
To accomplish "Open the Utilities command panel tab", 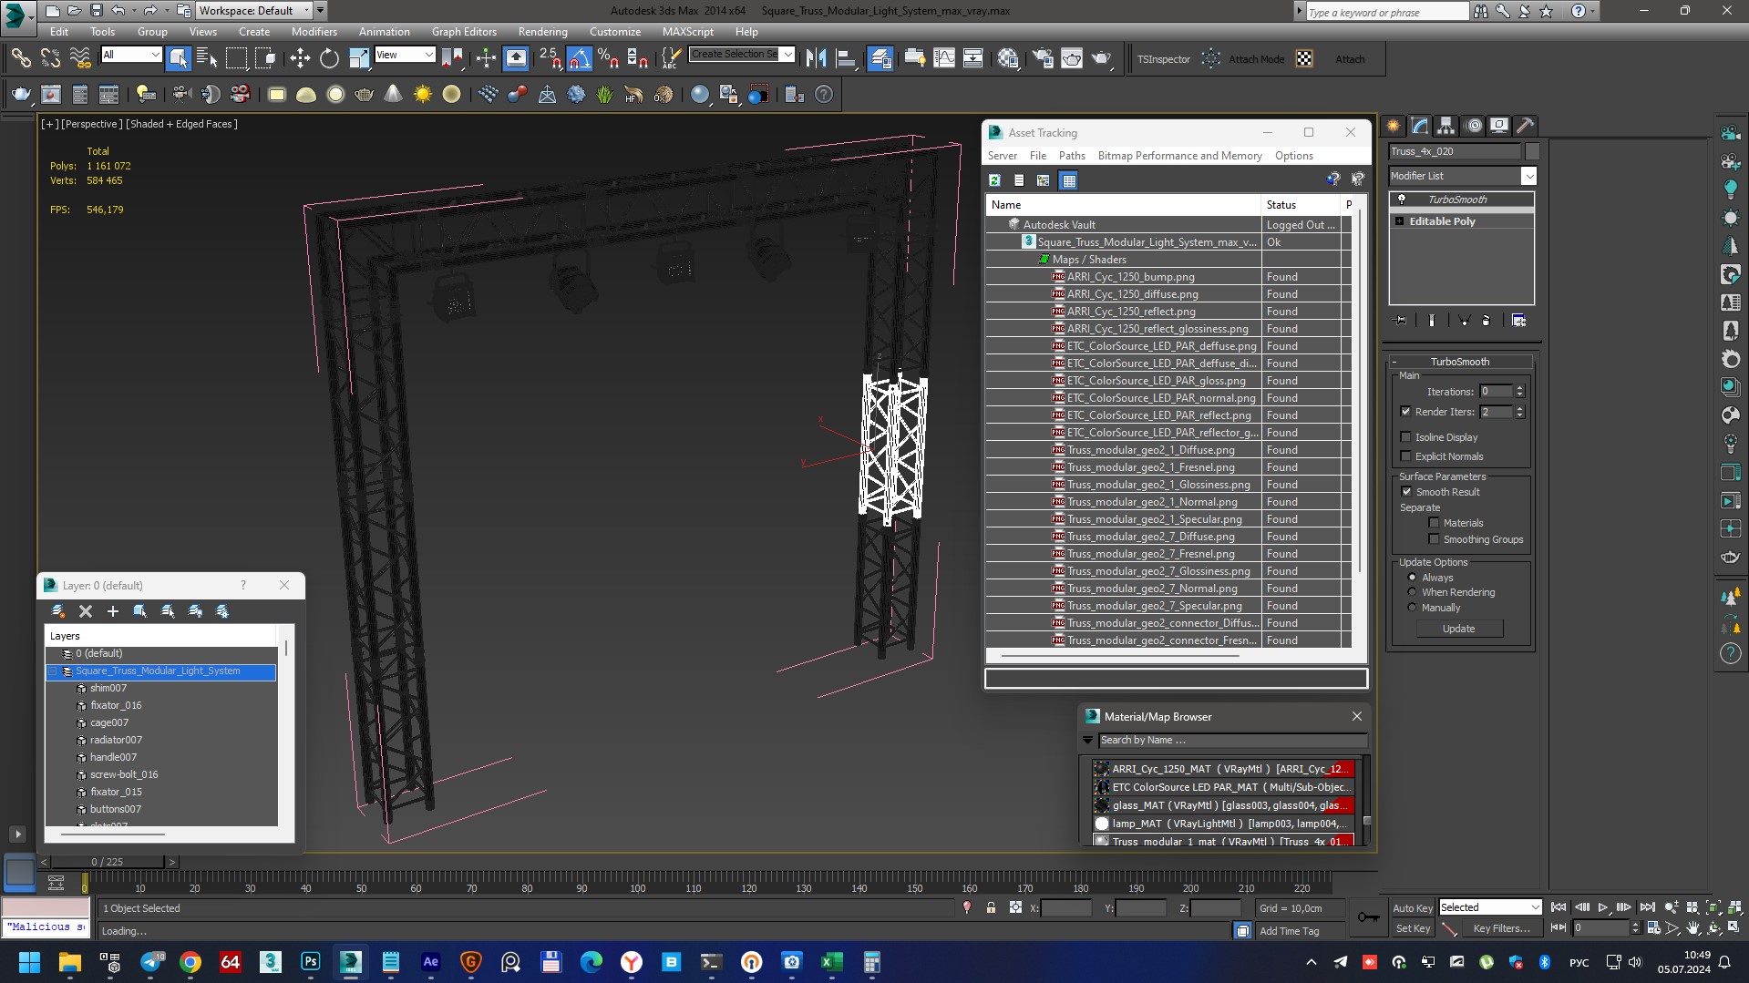I will point(1525,126).
